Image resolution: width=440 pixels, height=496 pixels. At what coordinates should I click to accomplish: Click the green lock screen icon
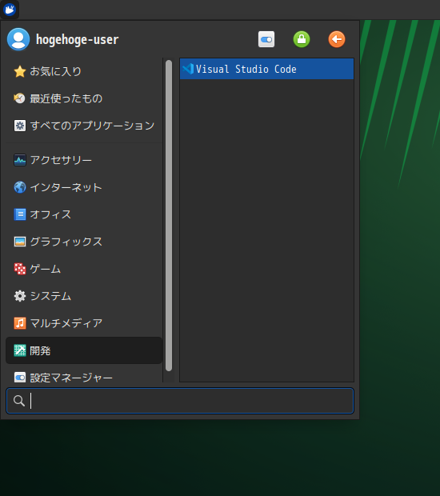tap(302, 39)
